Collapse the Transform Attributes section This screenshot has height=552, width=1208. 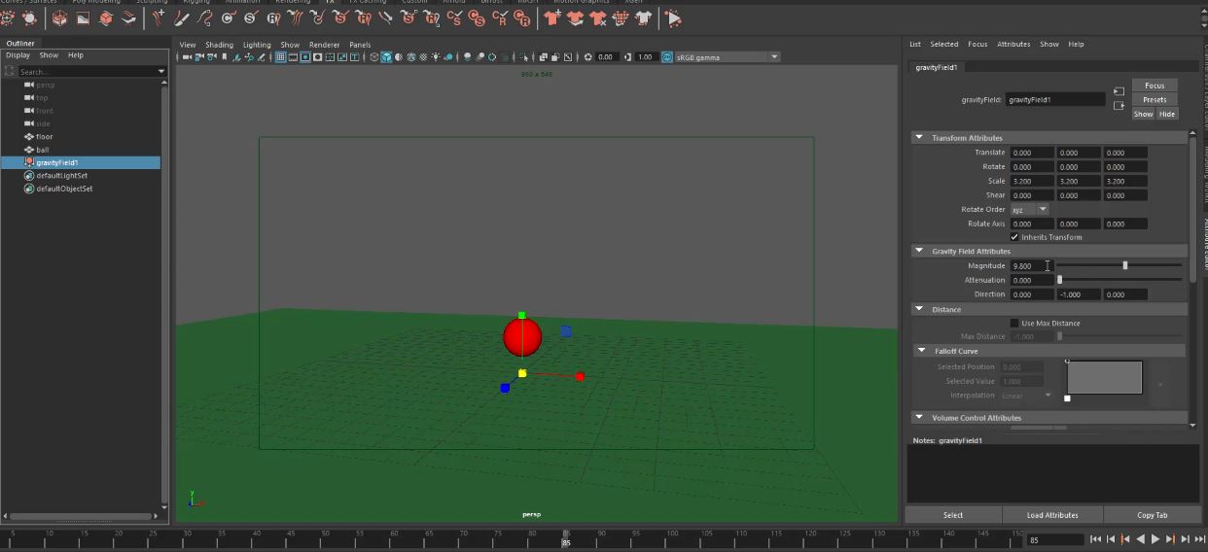click(x=919, y=138)
